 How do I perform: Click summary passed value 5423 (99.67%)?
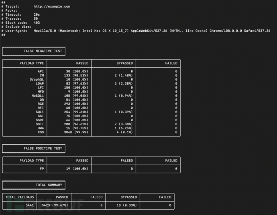(55, 205)
